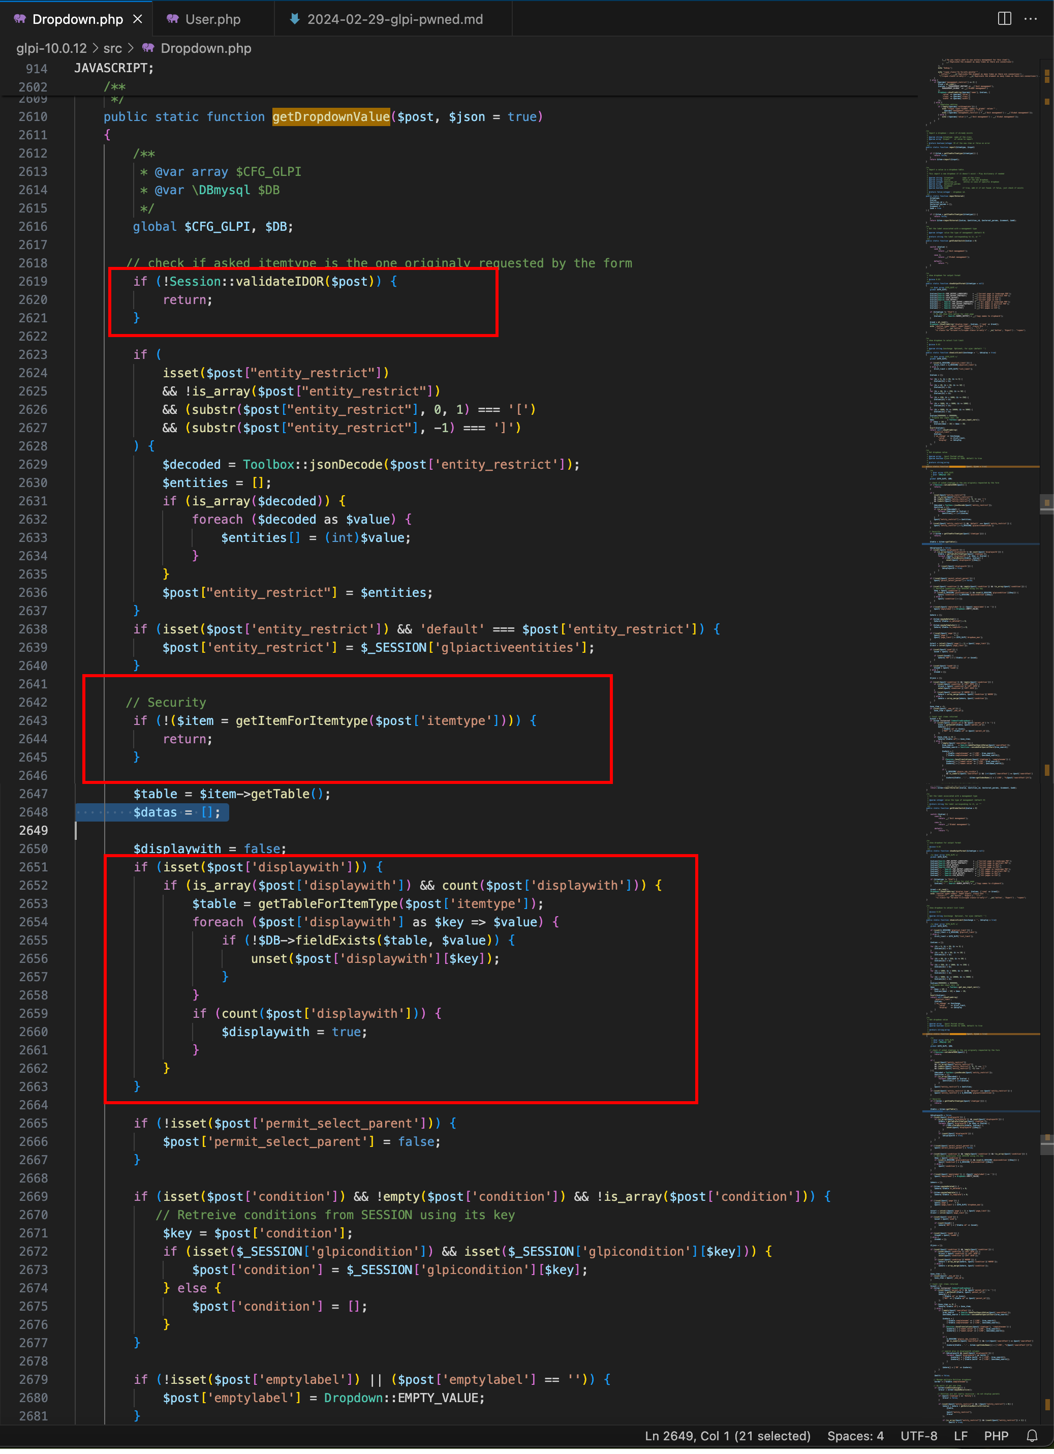Click the Dropdown.php breadcrumb item
Viewport: 1054px width, 1454px height.
click(x=206, y=48)
